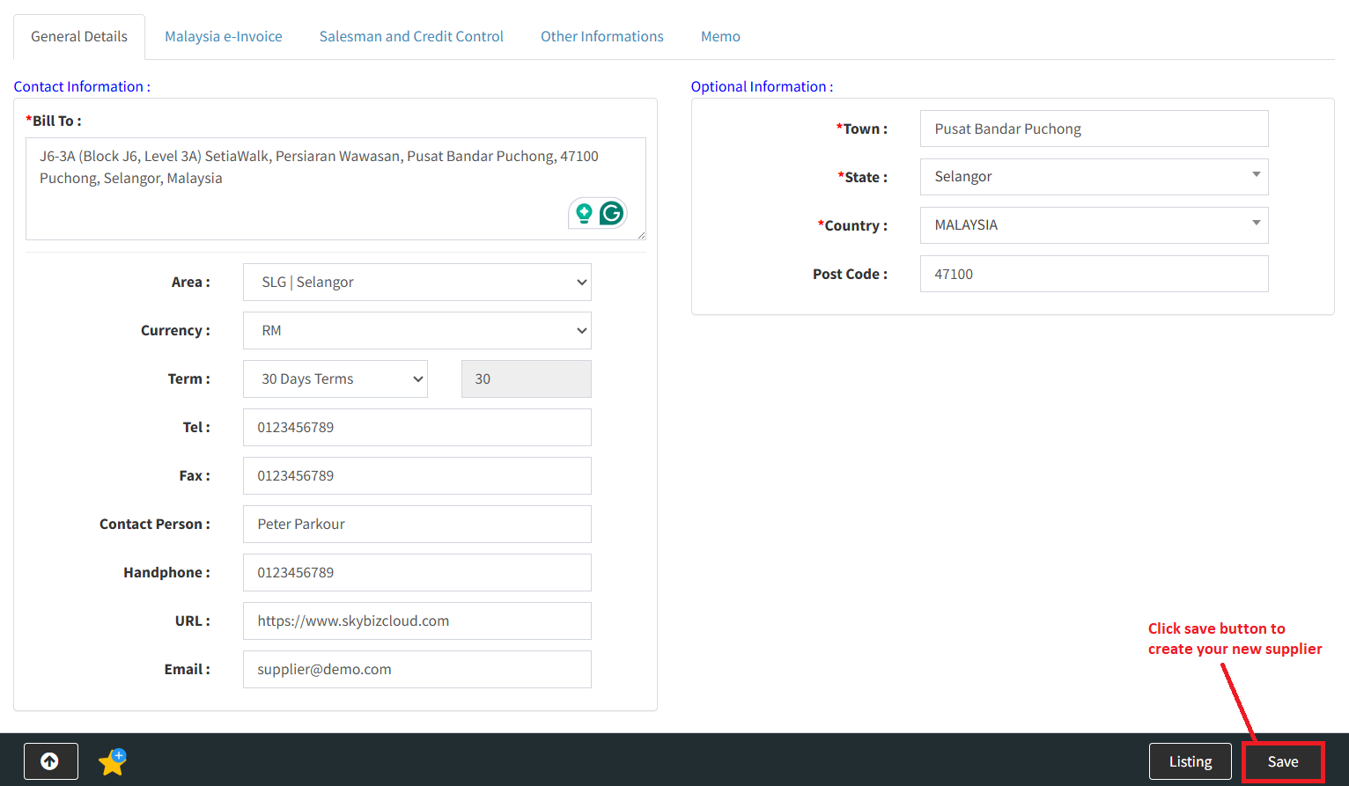This screenshot has height=786, width=1349.
Task: Expand the Currency dropdown showing RM
Action: pyautogui.click(x=416, y=331)
